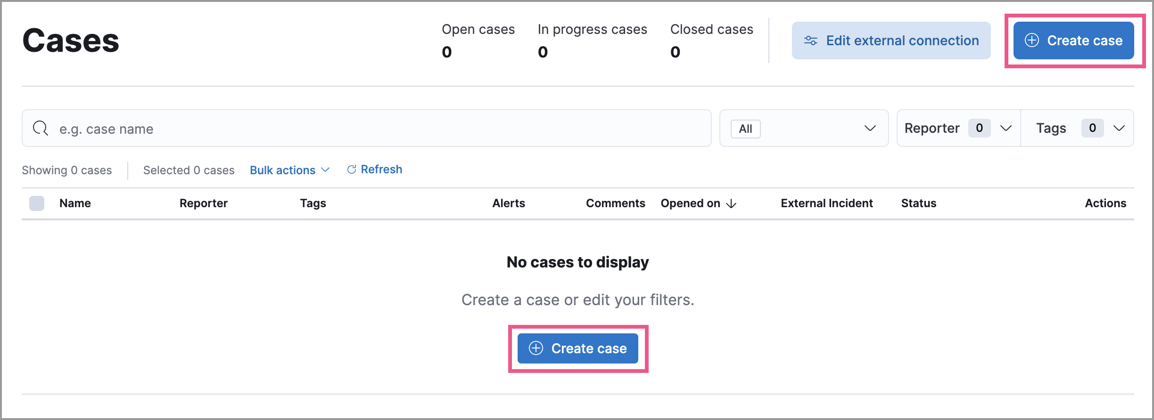Click the Status column header
Screen dimensions: 1154x420
pos(918,203)
